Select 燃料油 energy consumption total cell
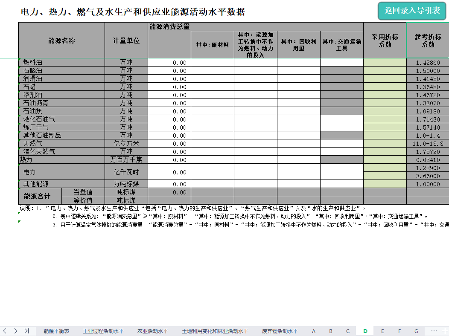The width and height of the screenshot is (449, 336). pyautogui.click(x=169, y=63)
